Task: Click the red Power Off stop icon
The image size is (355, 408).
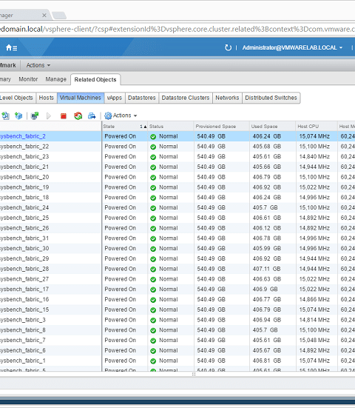Action: coord(64,116)
